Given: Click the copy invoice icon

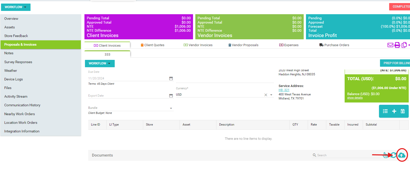Looking at the screenshot, I should (x=404, y=45).
